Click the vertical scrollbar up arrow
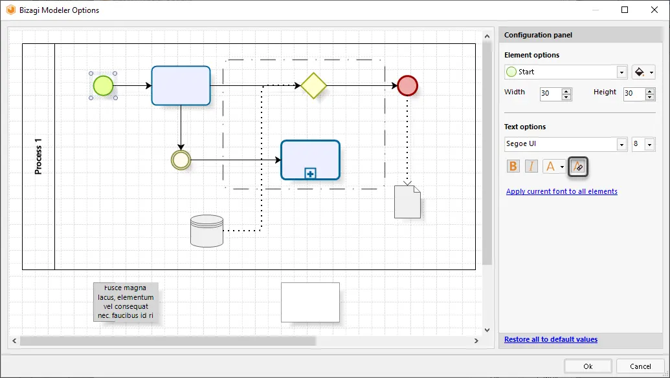 [x=487, y=36]
